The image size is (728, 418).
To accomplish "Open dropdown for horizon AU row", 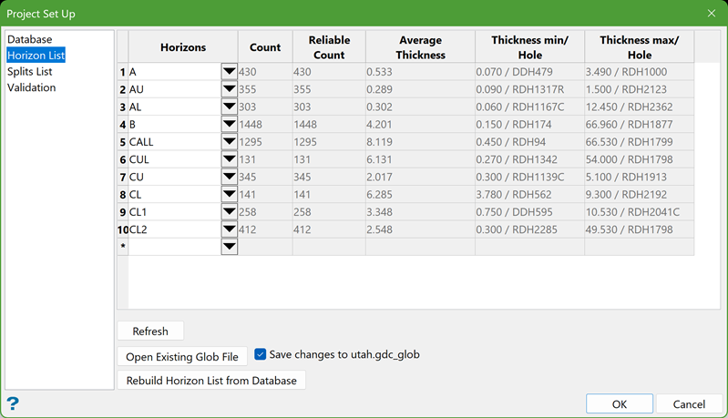I will (230, 89).
